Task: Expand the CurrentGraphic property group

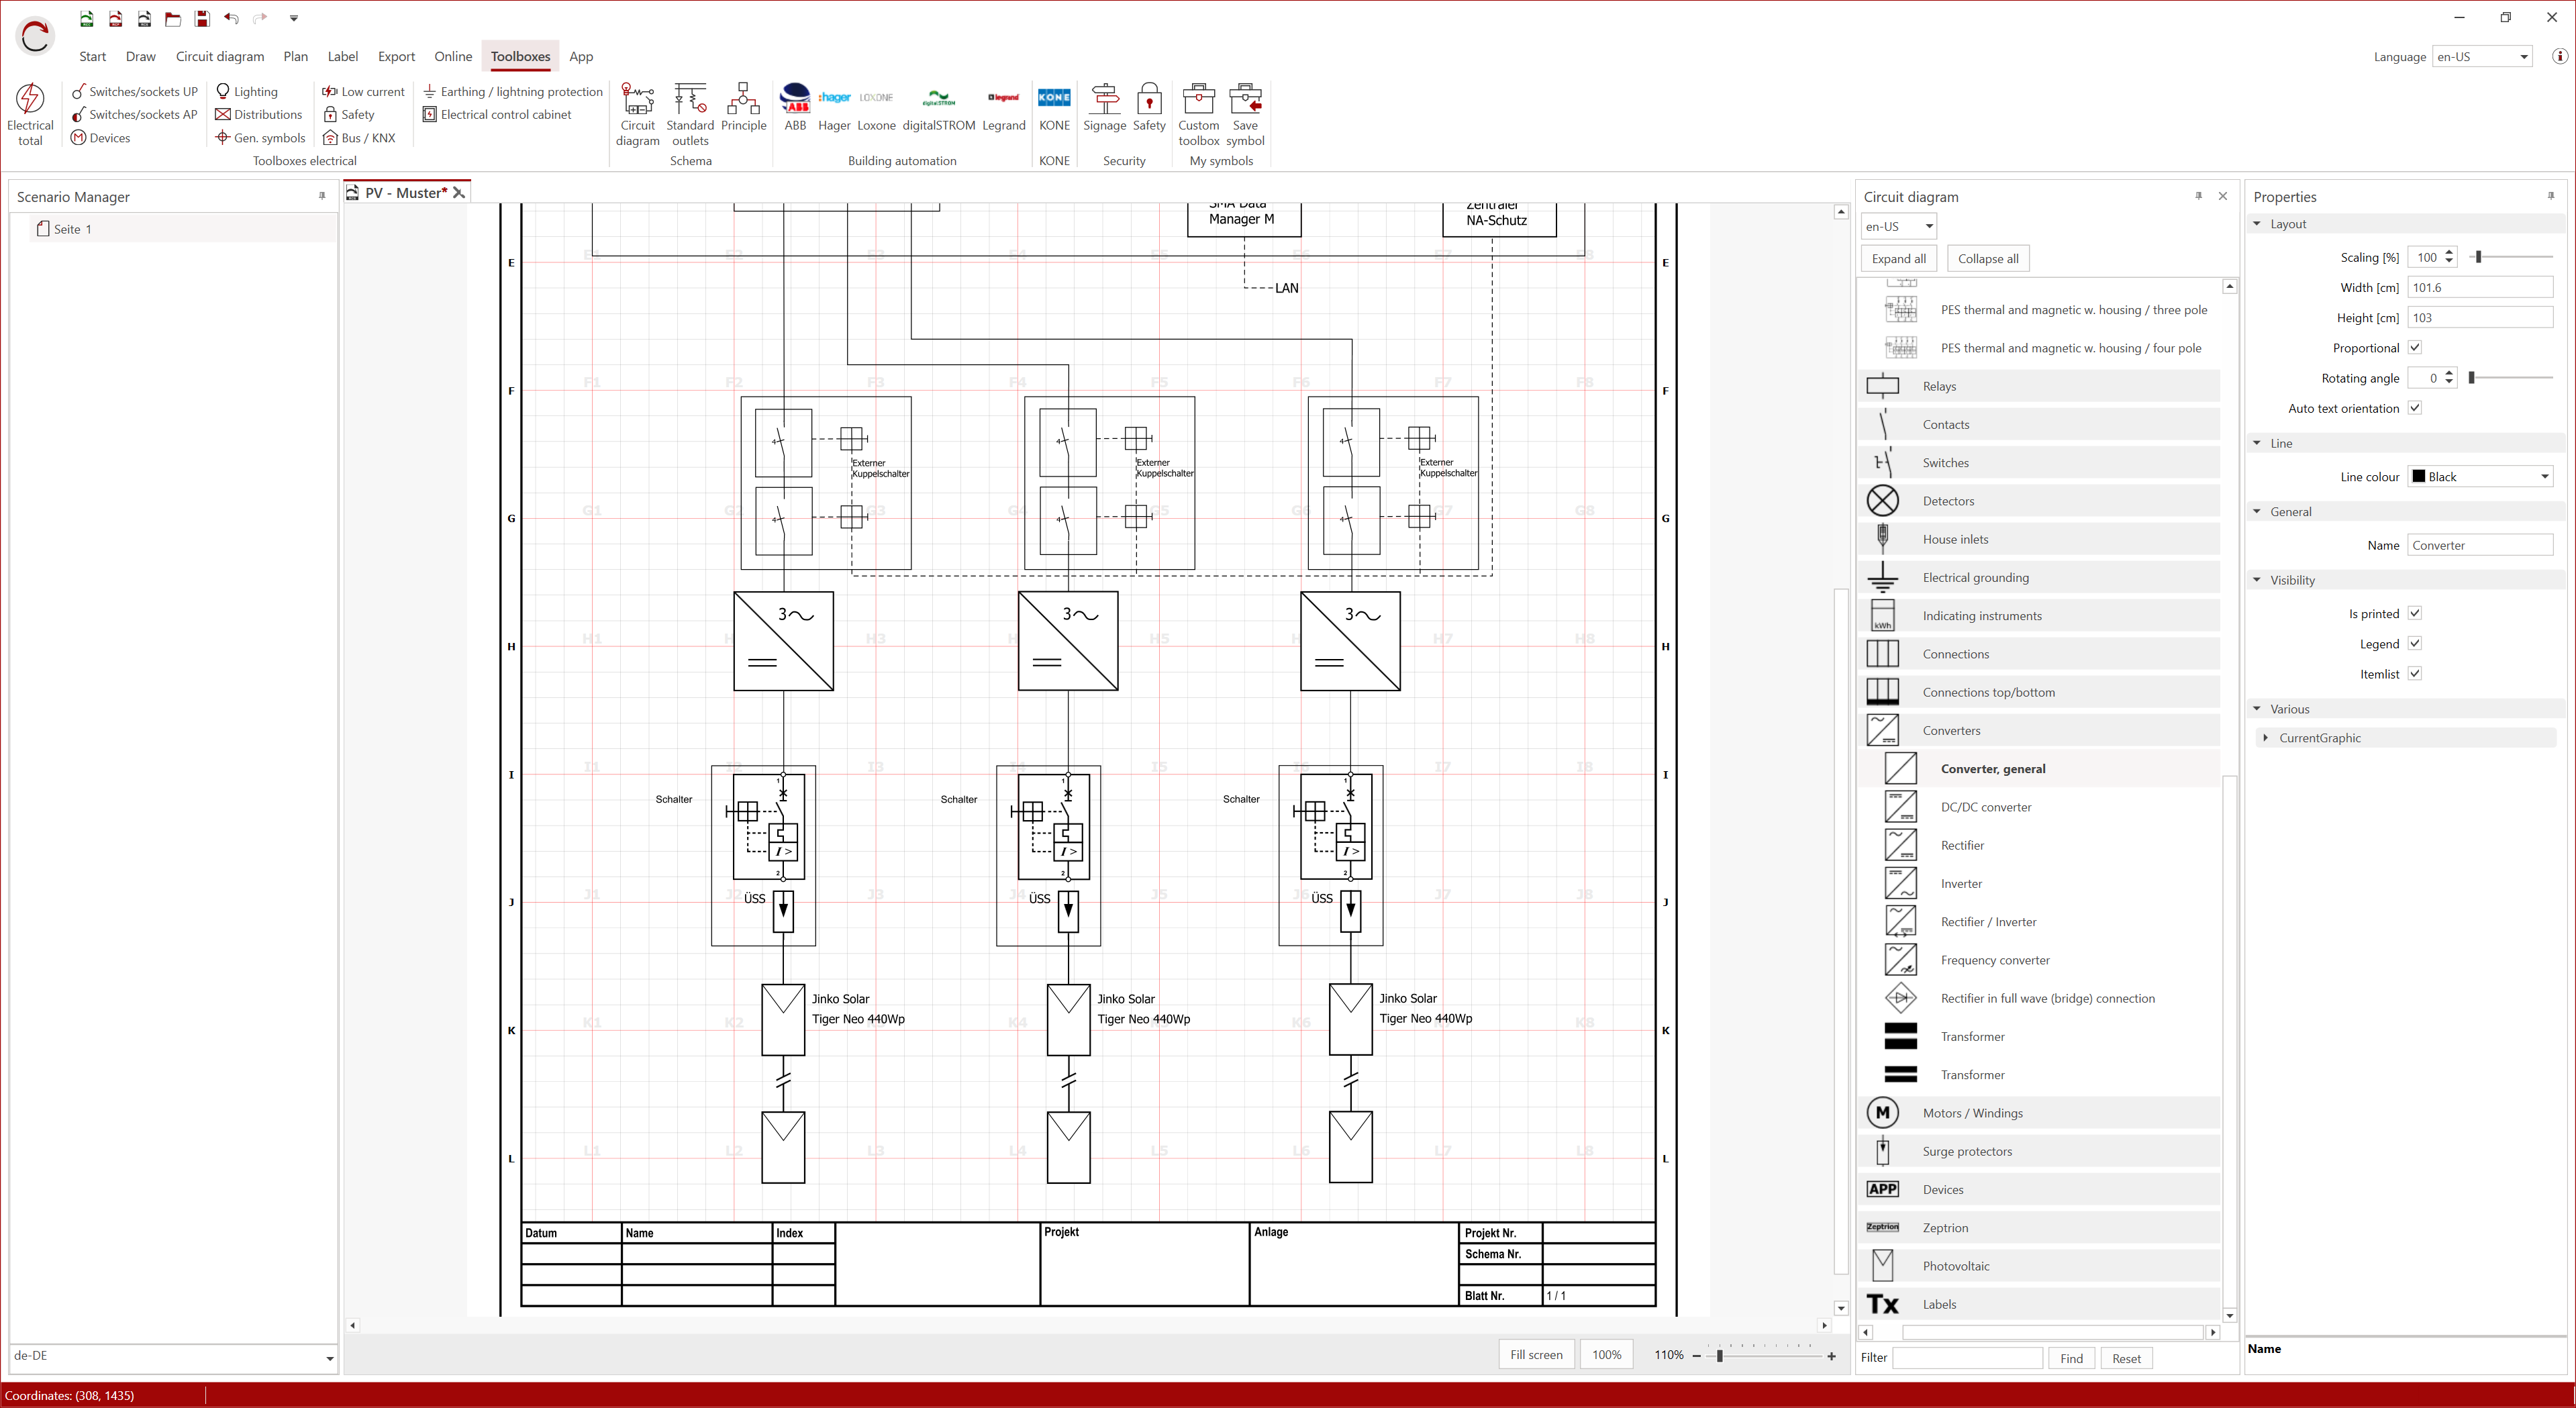Action: click(2265, 738)
